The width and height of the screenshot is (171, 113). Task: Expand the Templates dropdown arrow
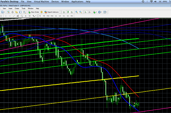point(107,12)
